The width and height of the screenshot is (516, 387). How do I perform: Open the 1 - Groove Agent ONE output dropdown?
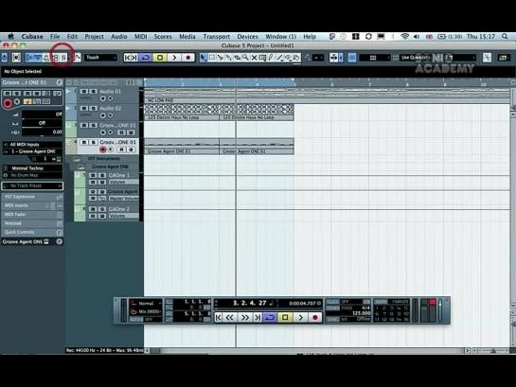32,151
